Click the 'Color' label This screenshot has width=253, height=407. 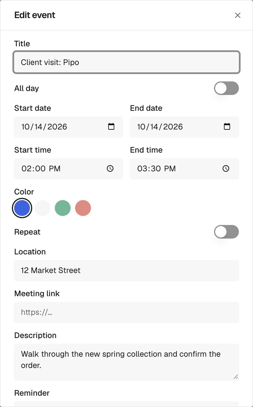click(24, 192)
